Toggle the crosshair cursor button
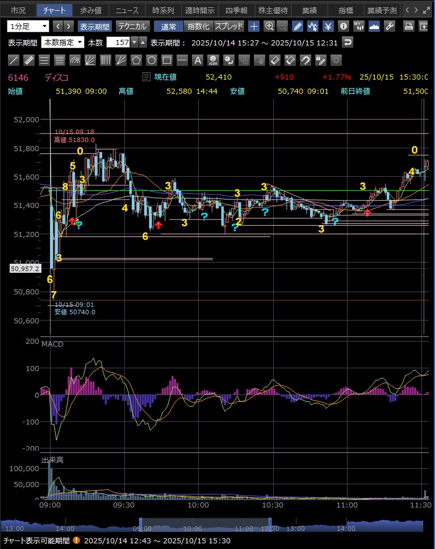435x549 pixels. point(254,26)
